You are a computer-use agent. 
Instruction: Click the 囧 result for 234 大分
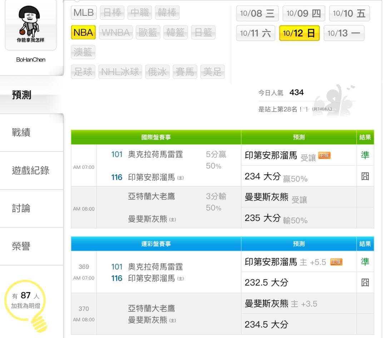pos(365,176)
